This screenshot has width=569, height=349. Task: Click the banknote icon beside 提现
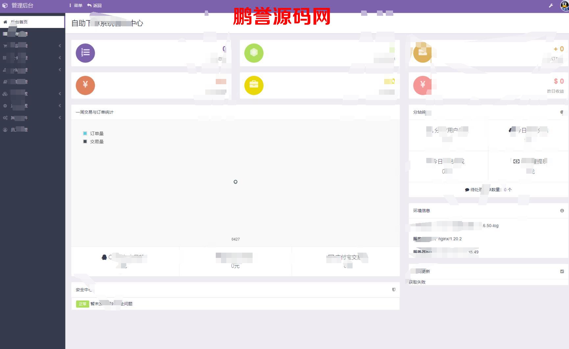(x=516, y=162)
